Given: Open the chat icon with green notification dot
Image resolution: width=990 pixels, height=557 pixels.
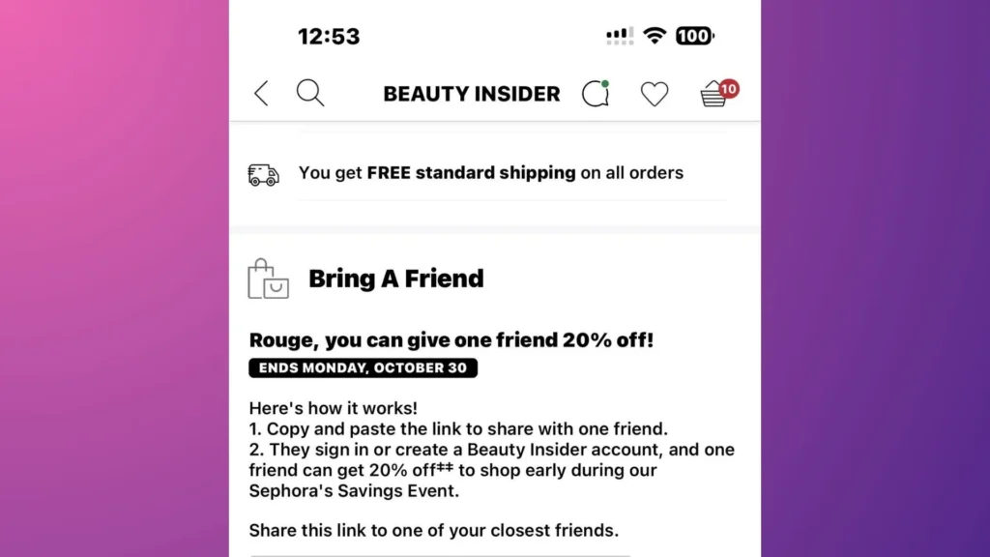Looking at the screenshot, I should 594,94.
